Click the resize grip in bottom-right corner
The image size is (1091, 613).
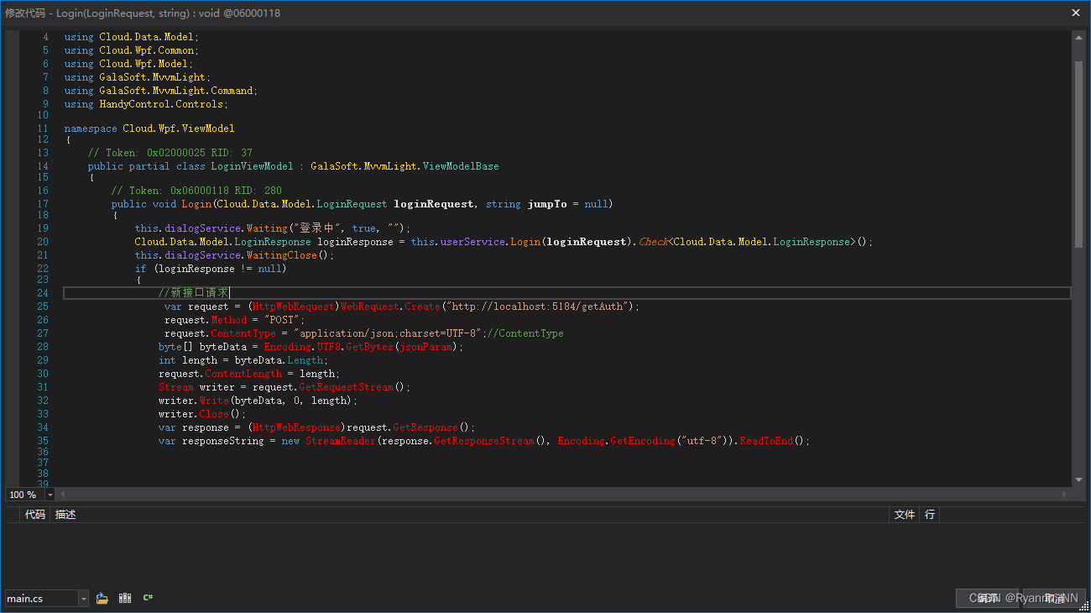coord(1085,607)
